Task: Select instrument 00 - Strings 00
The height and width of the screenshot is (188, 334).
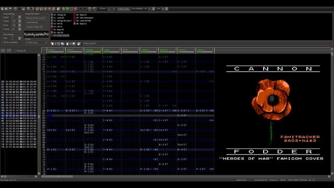Action: click(x=58, y=15)
